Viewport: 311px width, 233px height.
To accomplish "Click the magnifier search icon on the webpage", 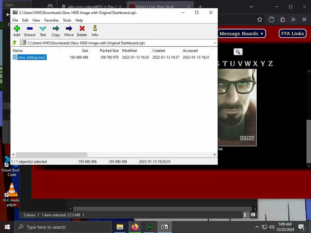I will click(x=238, y=52).
